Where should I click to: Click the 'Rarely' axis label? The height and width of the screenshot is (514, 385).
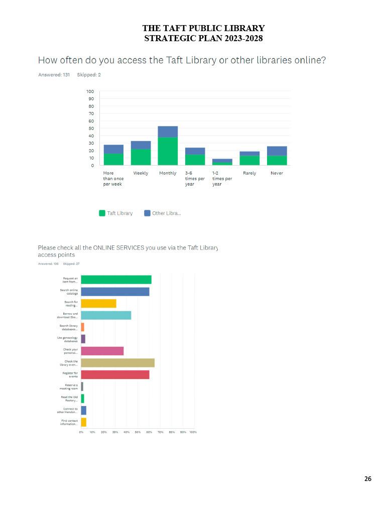[249, 173]
